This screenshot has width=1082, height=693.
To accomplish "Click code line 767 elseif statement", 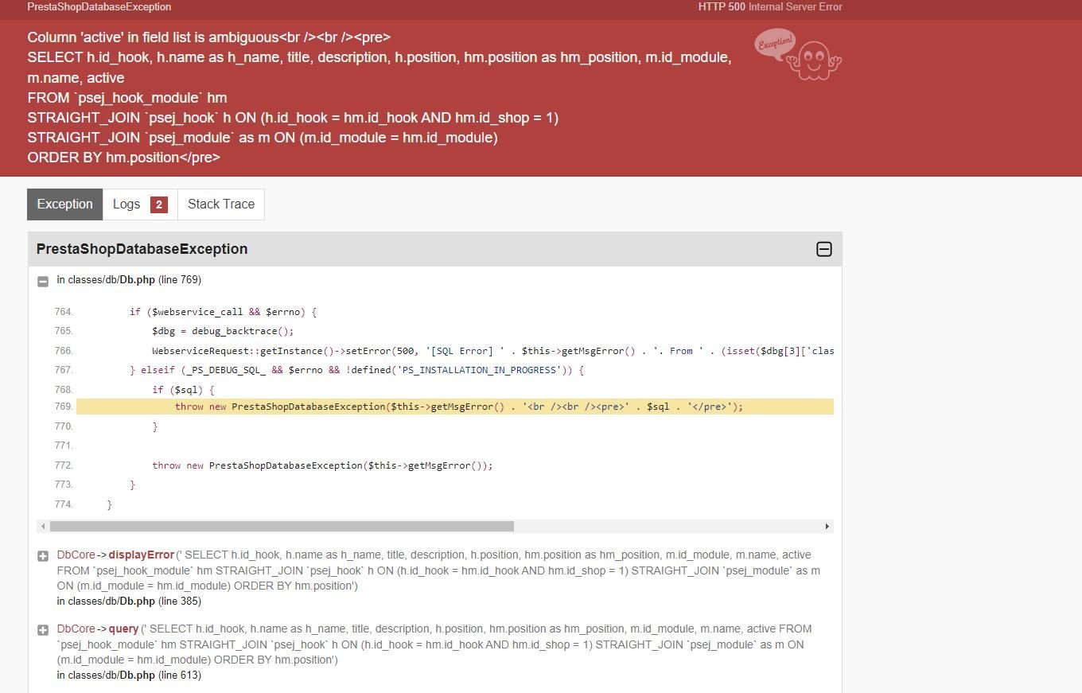I will click(x=356, y=370).
